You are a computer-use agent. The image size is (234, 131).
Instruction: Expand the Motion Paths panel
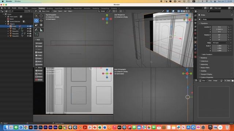click(x=204, y=68)
